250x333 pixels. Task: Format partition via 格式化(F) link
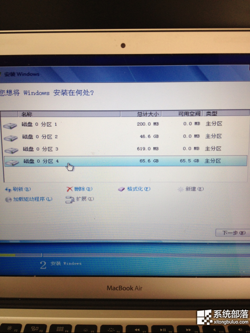click(139, 189)
